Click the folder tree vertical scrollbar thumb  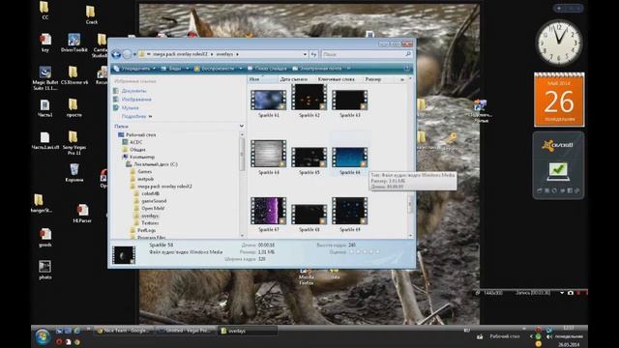tap(242, 154)
